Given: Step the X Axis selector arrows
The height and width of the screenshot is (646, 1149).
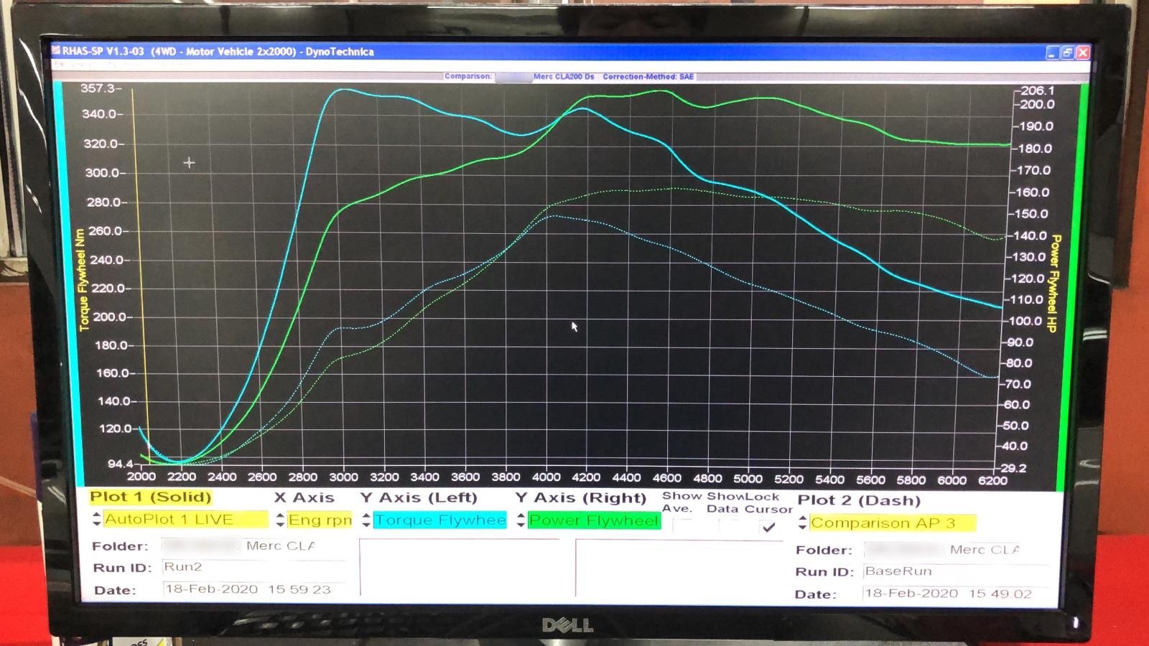Looking at the screenshot, I should click(280, 520).
